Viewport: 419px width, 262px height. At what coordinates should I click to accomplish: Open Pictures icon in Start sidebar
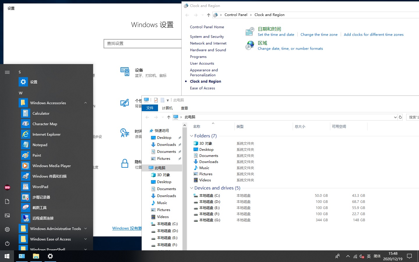(7, 215)
